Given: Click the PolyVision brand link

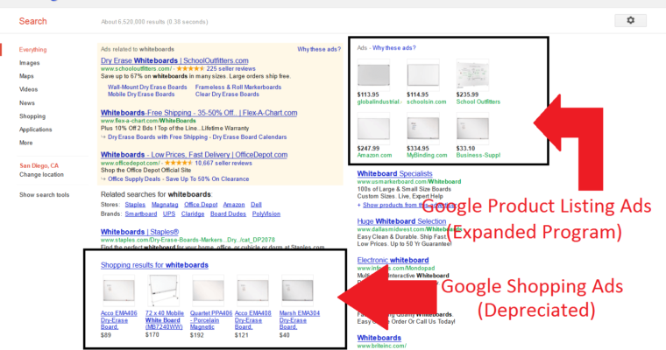Looking at the screenshot, I should (x=266, y=213).
